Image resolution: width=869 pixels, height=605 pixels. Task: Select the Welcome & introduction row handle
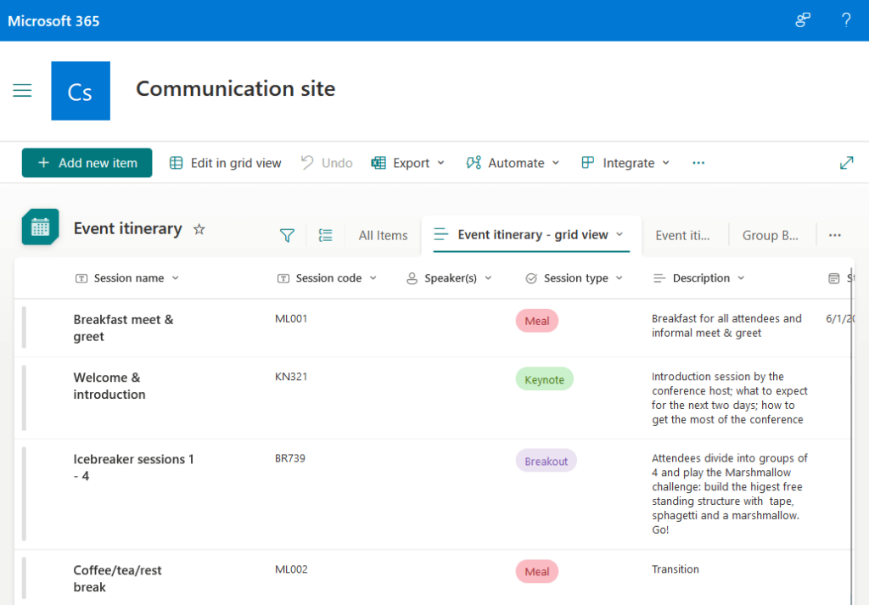pyautogui.click(x=24, y=397)
